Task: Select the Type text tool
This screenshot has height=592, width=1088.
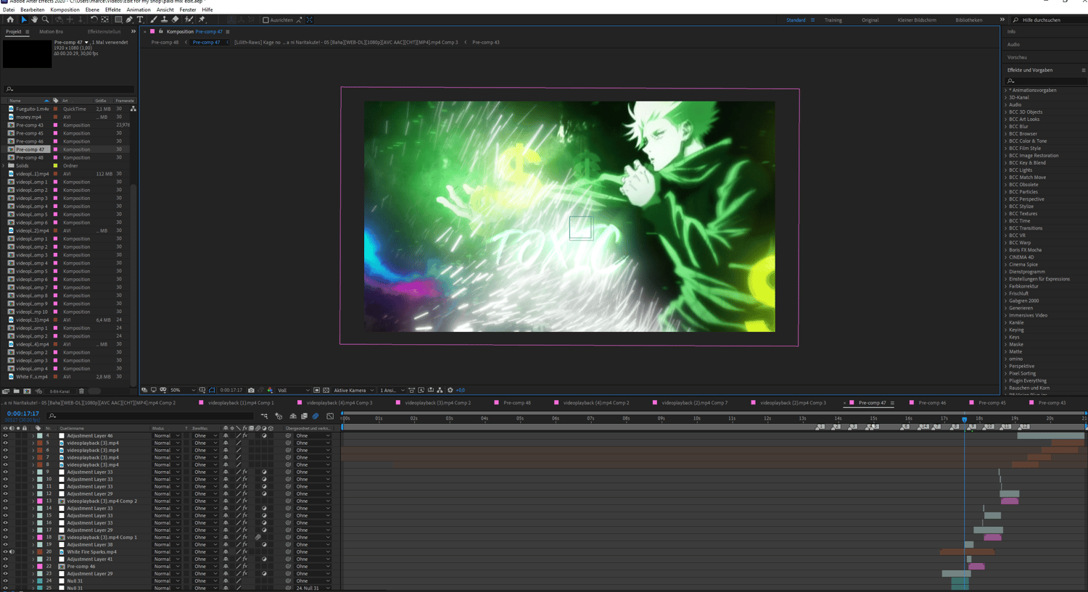Action: coord(141,20)
